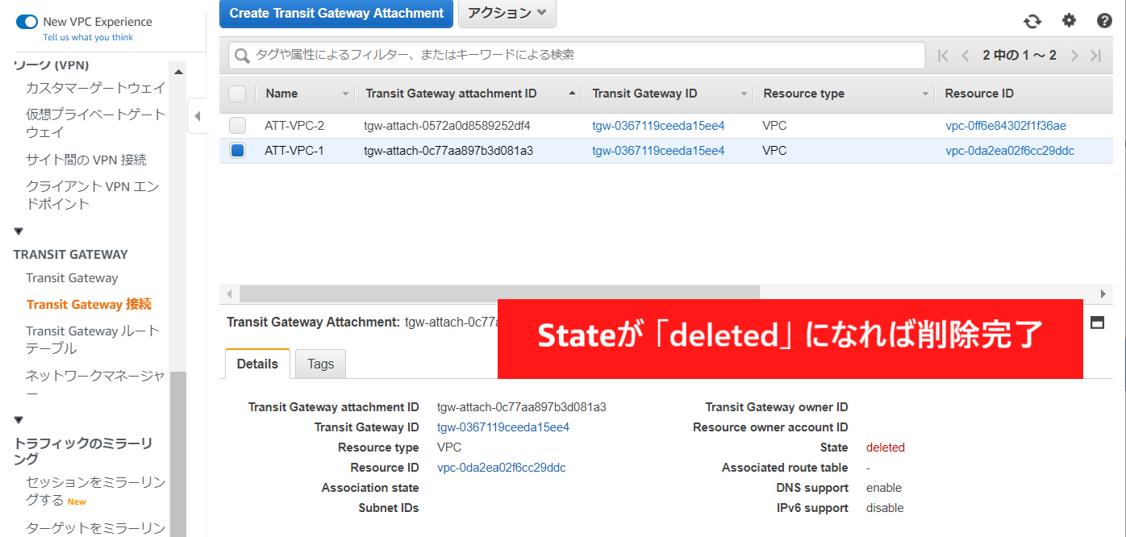Viewport: 1126px width, 537px height.
Task: Go to the last page of results
Action: pyautogui.click(x=1095, y=56)
